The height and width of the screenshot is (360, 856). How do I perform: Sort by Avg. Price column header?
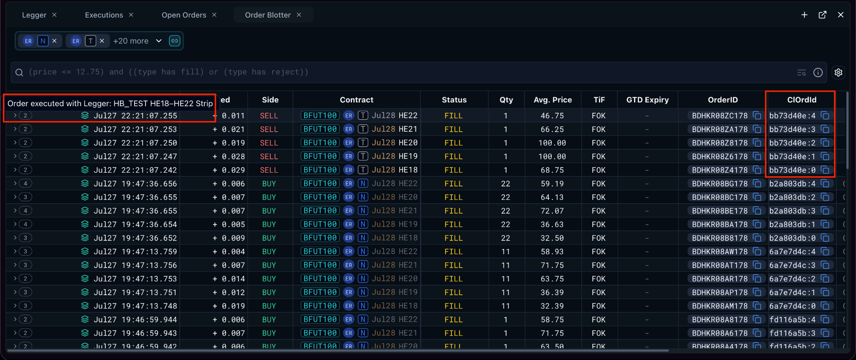click(x=553, y=100)
